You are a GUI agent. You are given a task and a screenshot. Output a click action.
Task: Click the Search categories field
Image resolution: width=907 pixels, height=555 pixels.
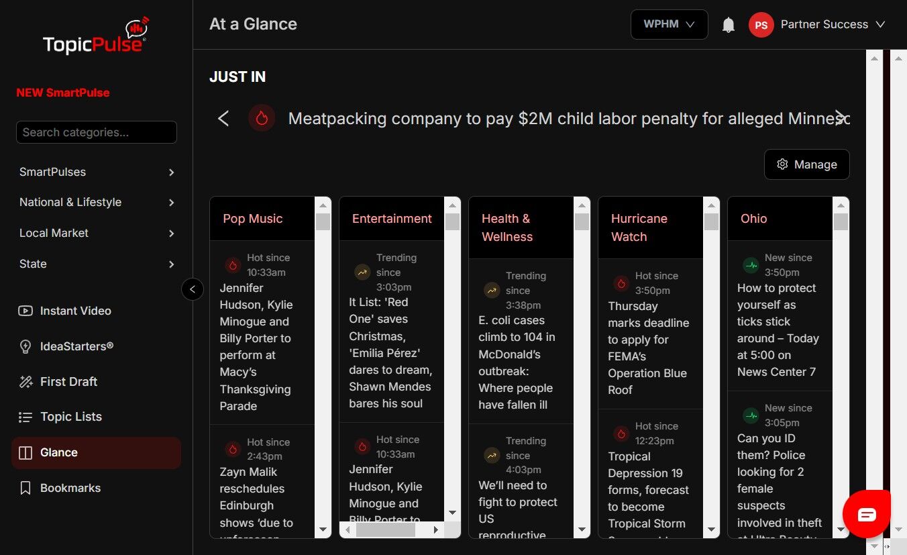tap(97, 132)
